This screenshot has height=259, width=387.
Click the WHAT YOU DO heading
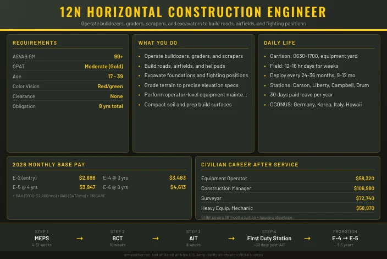(158, 43)
